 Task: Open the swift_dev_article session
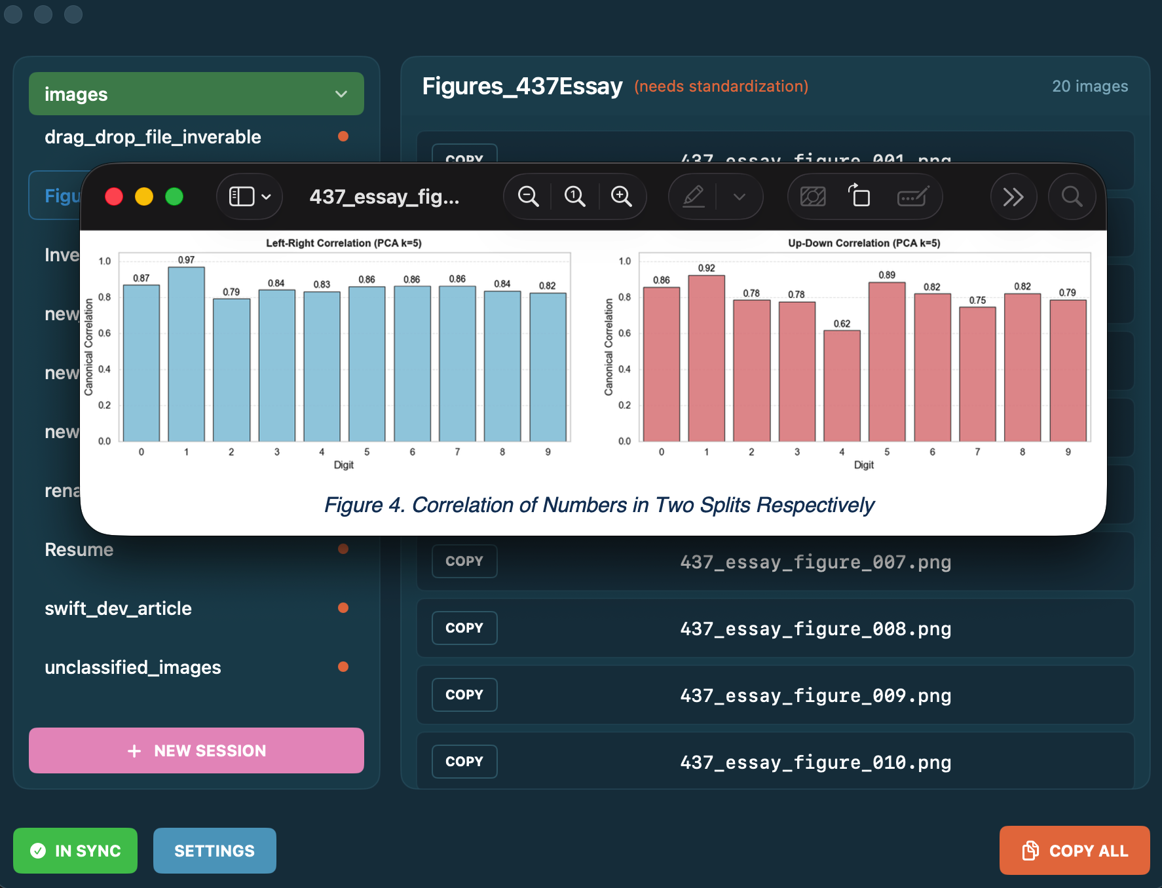[x=118, y=608]
